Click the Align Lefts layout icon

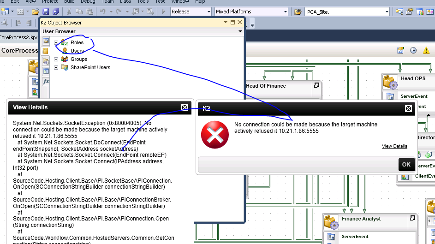18,23
